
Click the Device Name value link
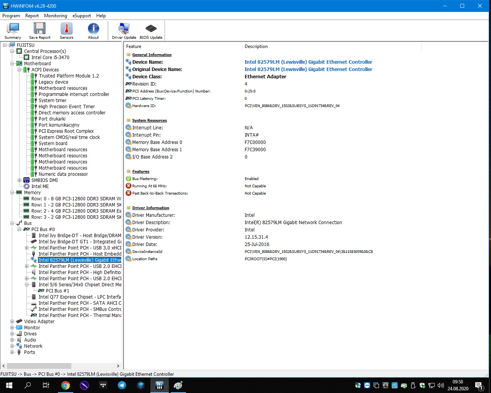point(308,62)
